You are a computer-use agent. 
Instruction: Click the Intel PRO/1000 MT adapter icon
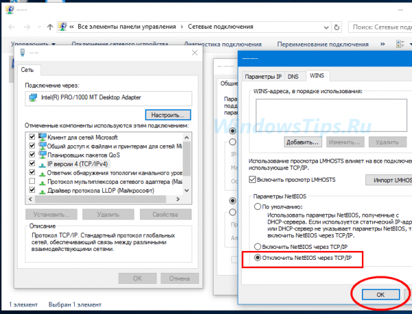pos(33,97)
